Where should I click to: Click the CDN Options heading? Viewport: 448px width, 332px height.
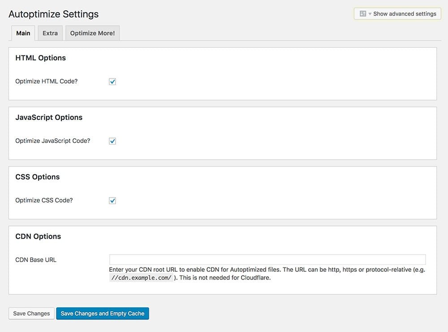38,236
